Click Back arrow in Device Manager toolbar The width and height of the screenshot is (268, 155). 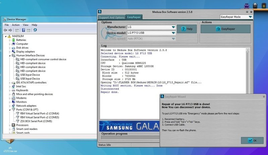click(x=5, y=30)
